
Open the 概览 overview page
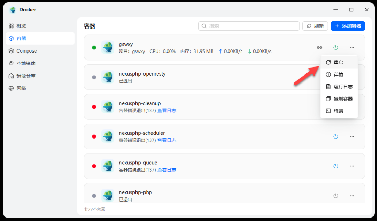(40, 26)
